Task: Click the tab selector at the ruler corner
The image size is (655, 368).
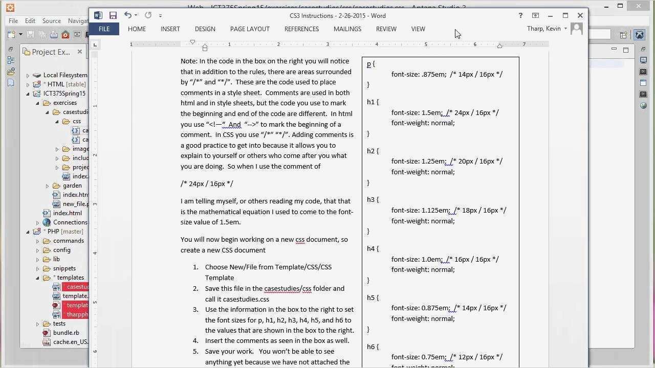Action: click(x=95, y=44)
